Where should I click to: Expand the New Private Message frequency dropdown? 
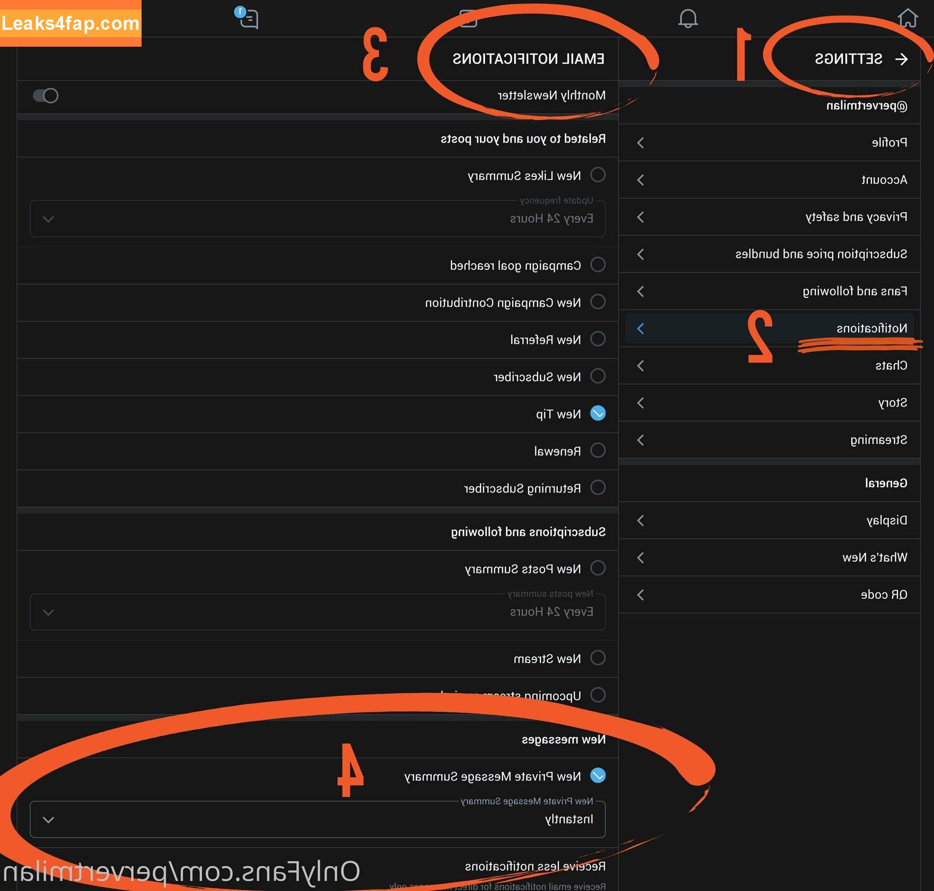48,820
